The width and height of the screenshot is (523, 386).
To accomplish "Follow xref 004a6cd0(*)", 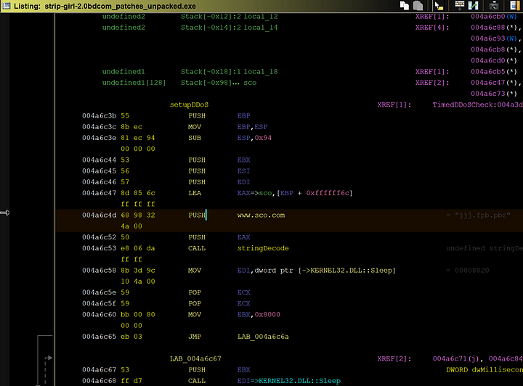I will point(494,60).
